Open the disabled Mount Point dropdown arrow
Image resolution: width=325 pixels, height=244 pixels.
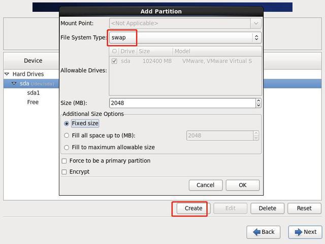[256, 23]
